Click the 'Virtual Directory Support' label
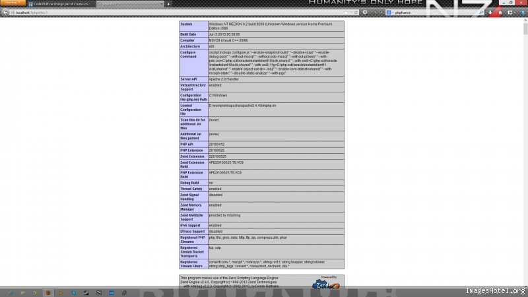This screenshot has height=297, width=528. pyautogui.click(x=193, y=87)
